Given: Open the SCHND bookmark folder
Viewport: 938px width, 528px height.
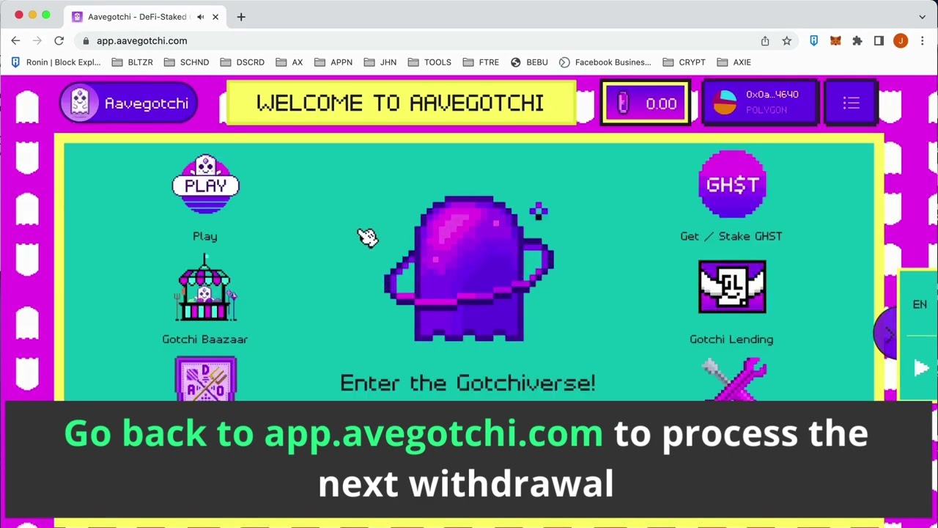Looking at the screenshot, I should click(x=186, y=62).
